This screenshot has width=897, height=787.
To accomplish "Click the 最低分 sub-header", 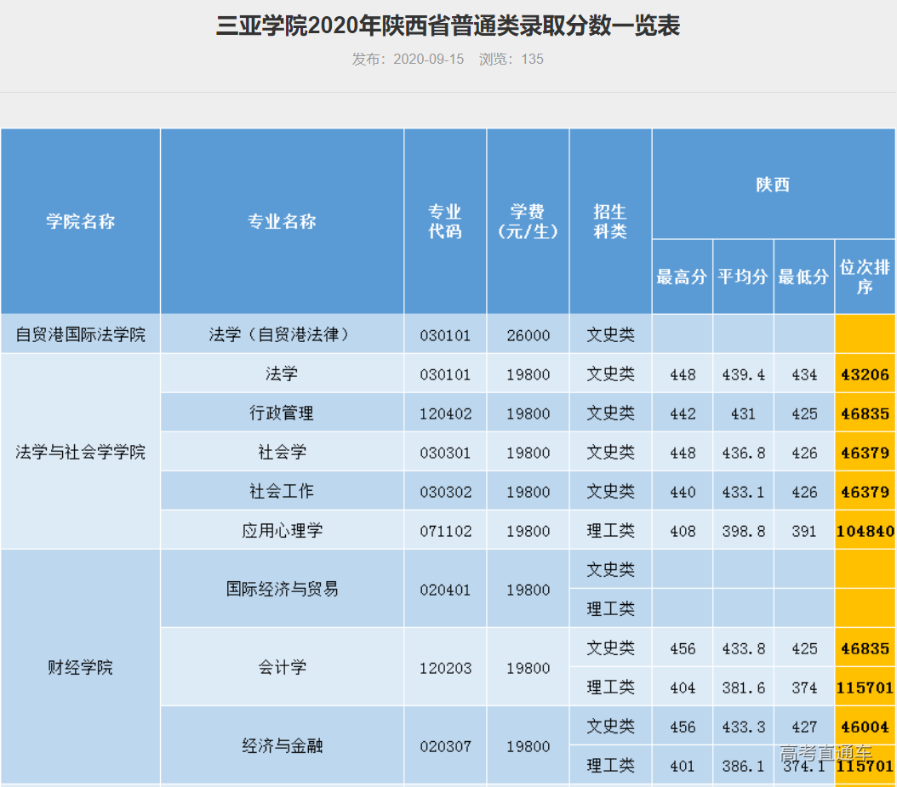I will tap(803, 276).
